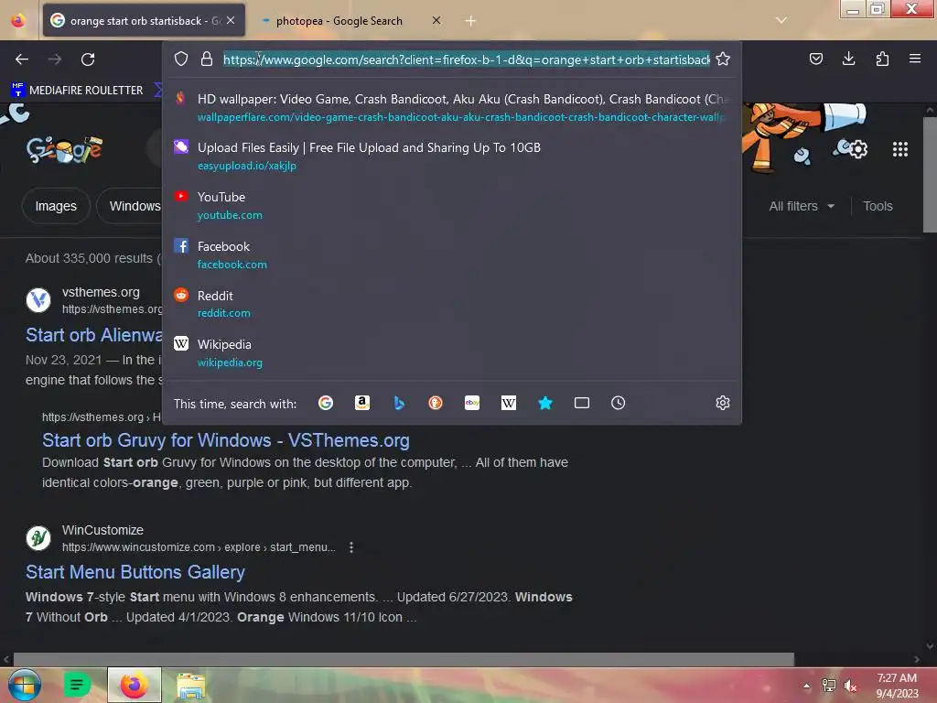Click the Firefox taskbar button
The width and height of the screenshot is (937, 703).
pyautogui.click(x=135, y=685)
